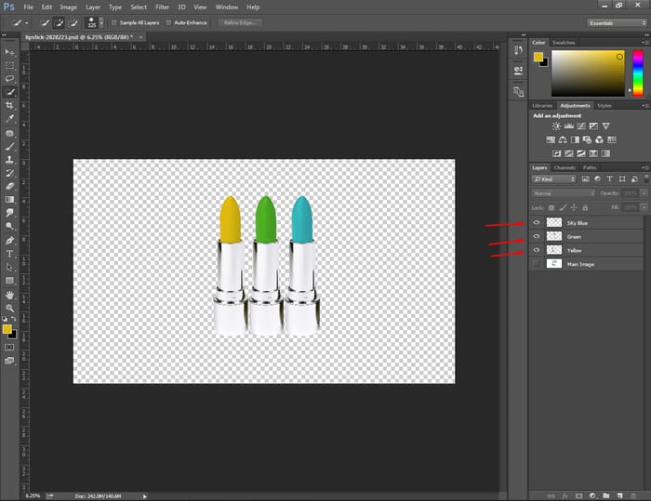Open the brush size picker dropdown
The image size is (651, 501).
pyautogui.click(x=101, y=23)
